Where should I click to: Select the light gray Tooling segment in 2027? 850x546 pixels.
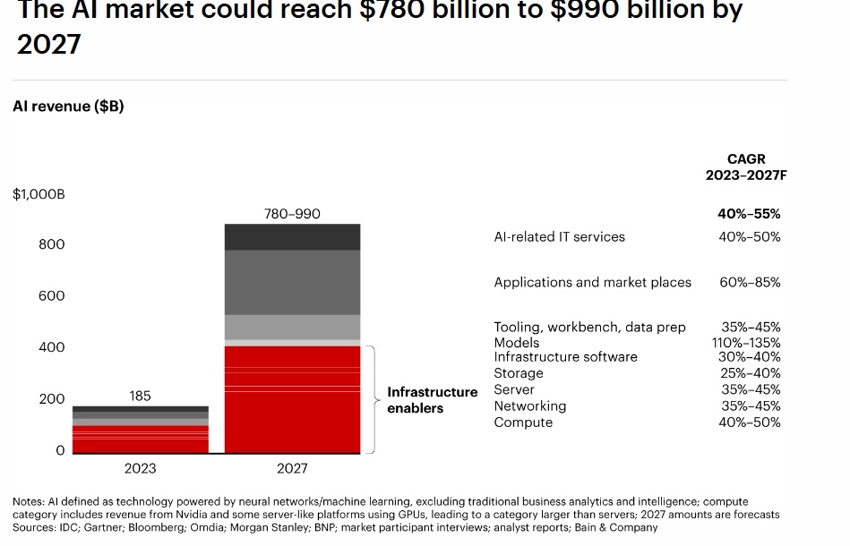pyautogui.click(x=292, y=328)
